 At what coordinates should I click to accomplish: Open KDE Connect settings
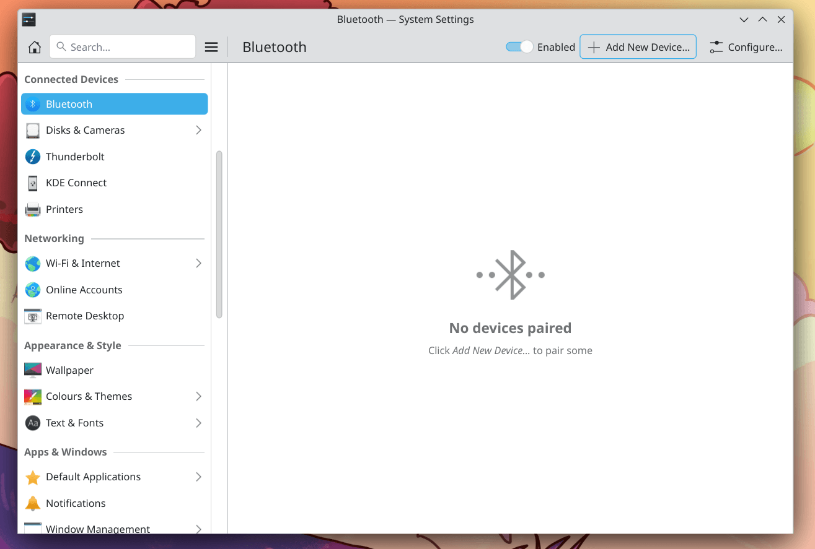tap(76, 183)
